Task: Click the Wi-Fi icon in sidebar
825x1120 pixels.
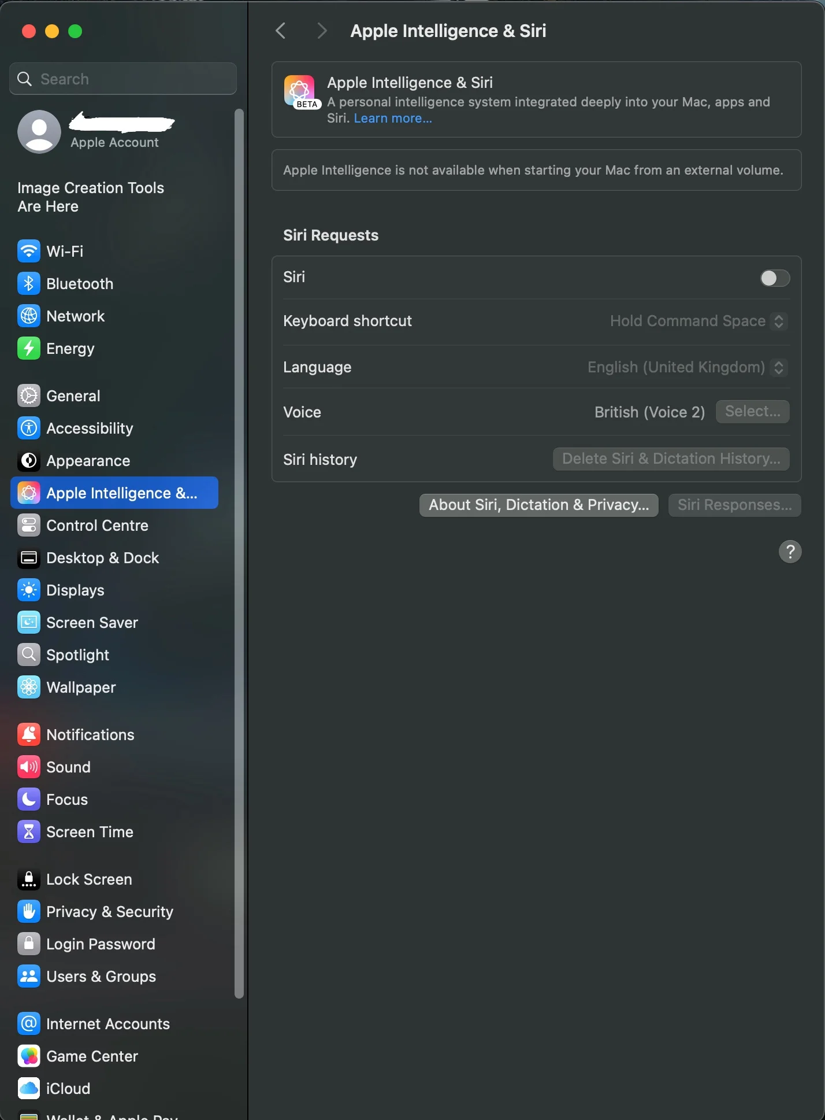Action: click(29, 251)
